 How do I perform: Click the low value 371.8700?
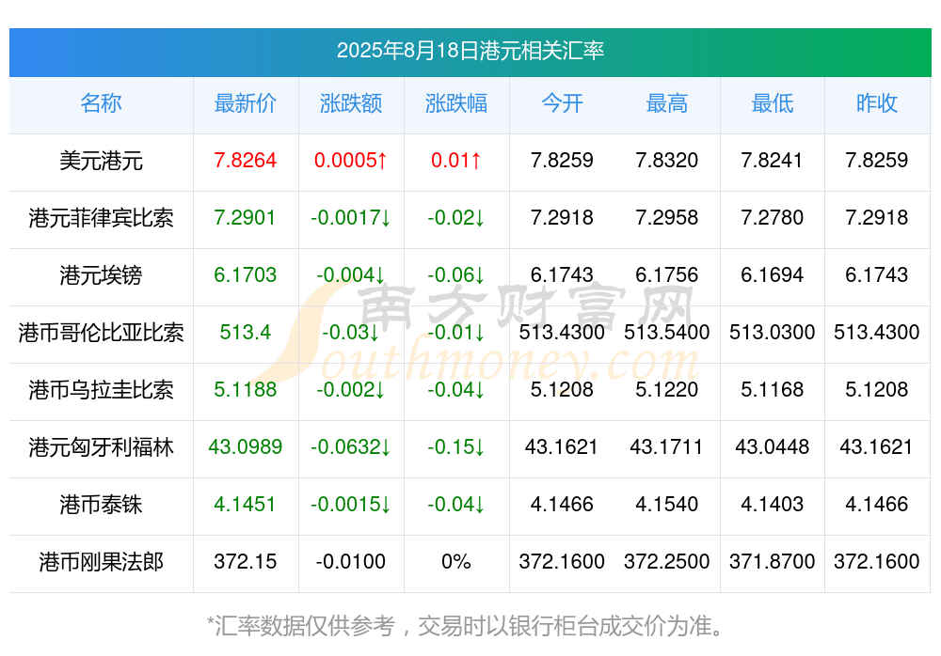pos(772,561)
